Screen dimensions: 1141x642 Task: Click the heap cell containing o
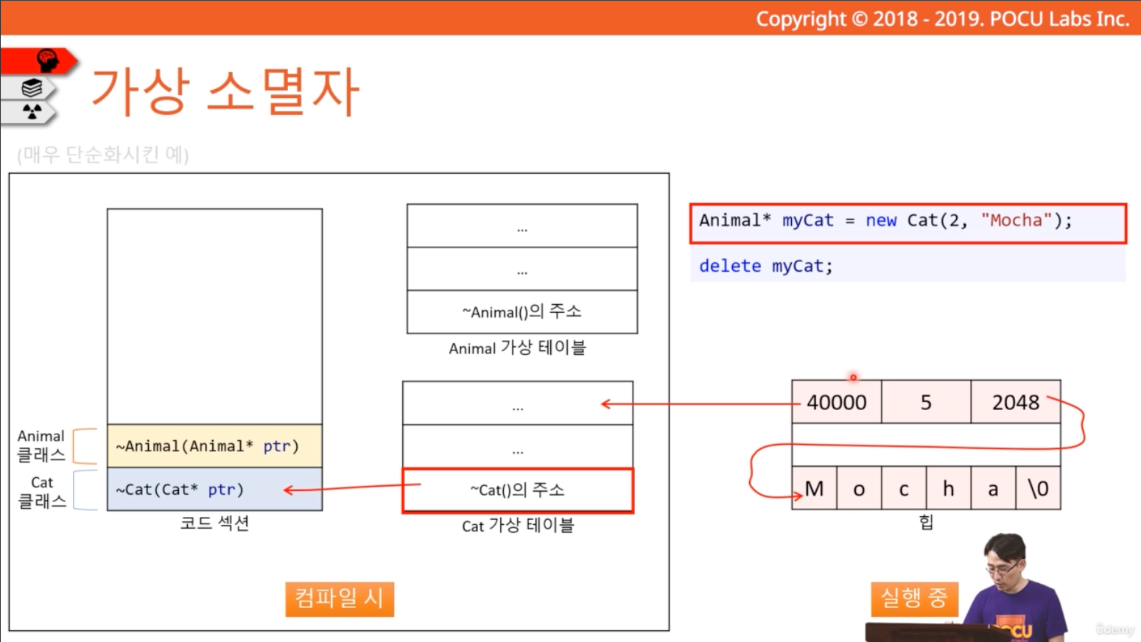coord(859,488)
